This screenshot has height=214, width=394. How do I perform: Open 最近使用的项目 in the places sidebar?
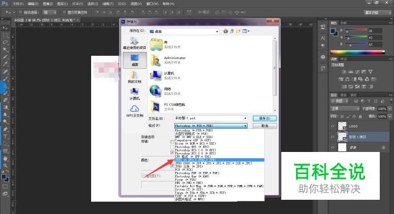pos(134,43)
